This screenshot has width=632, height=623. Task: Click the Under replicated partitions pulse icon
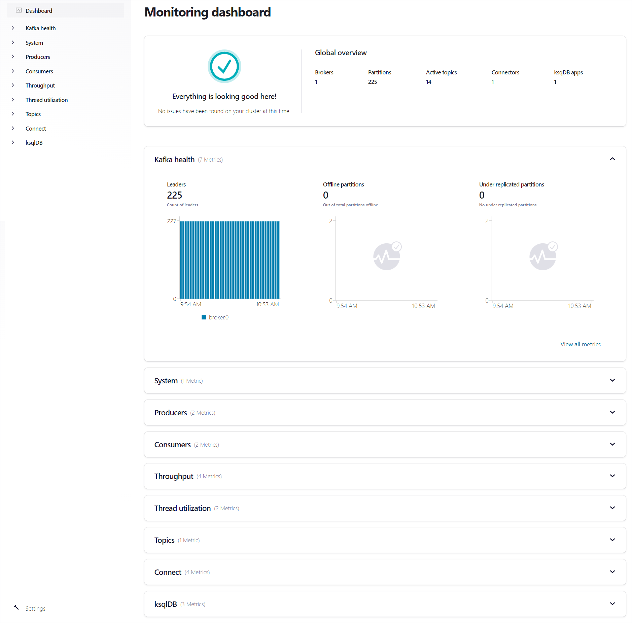click(x=543, y=256)
